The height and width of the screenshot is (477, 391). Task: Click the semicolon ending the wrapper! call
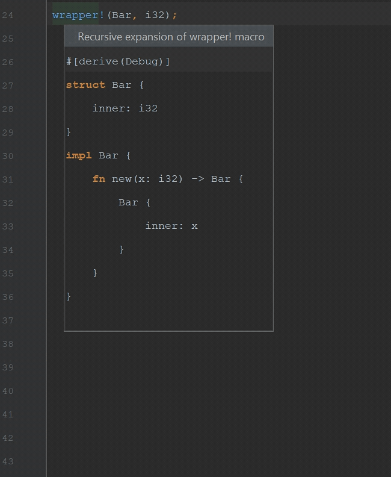coord(174,15)
